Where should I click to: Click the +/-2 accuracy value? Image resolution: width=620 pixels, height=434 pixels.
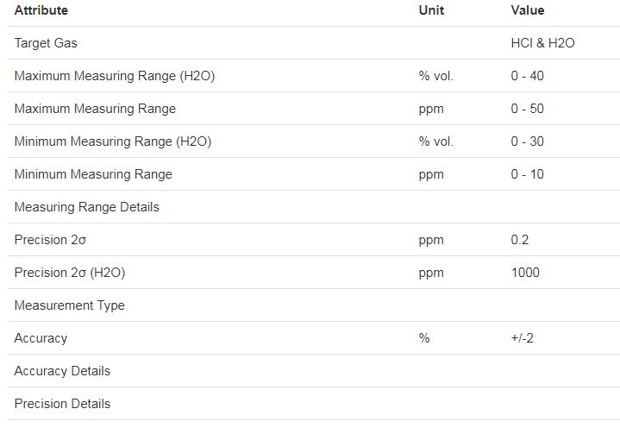pyautogui.click(x=522, y=338)
